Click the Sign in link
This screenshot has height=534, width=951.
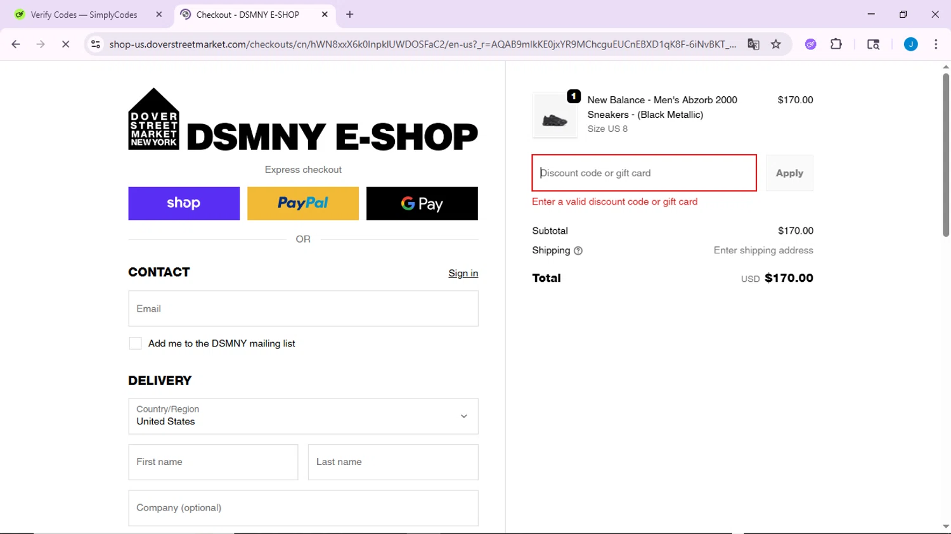(x=463, y=273)
